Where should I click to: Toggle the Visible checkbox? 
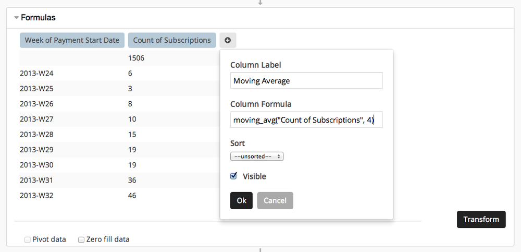(x=234, y=176)
